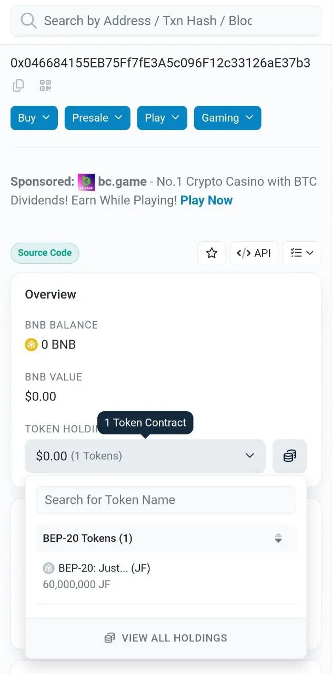Open the Play dropdown
Image resolution: width=332 pixels, height=674 pixels.
pos(162,118)
